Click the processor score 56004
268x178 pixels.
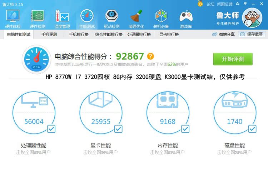click(x=34, y=121)
